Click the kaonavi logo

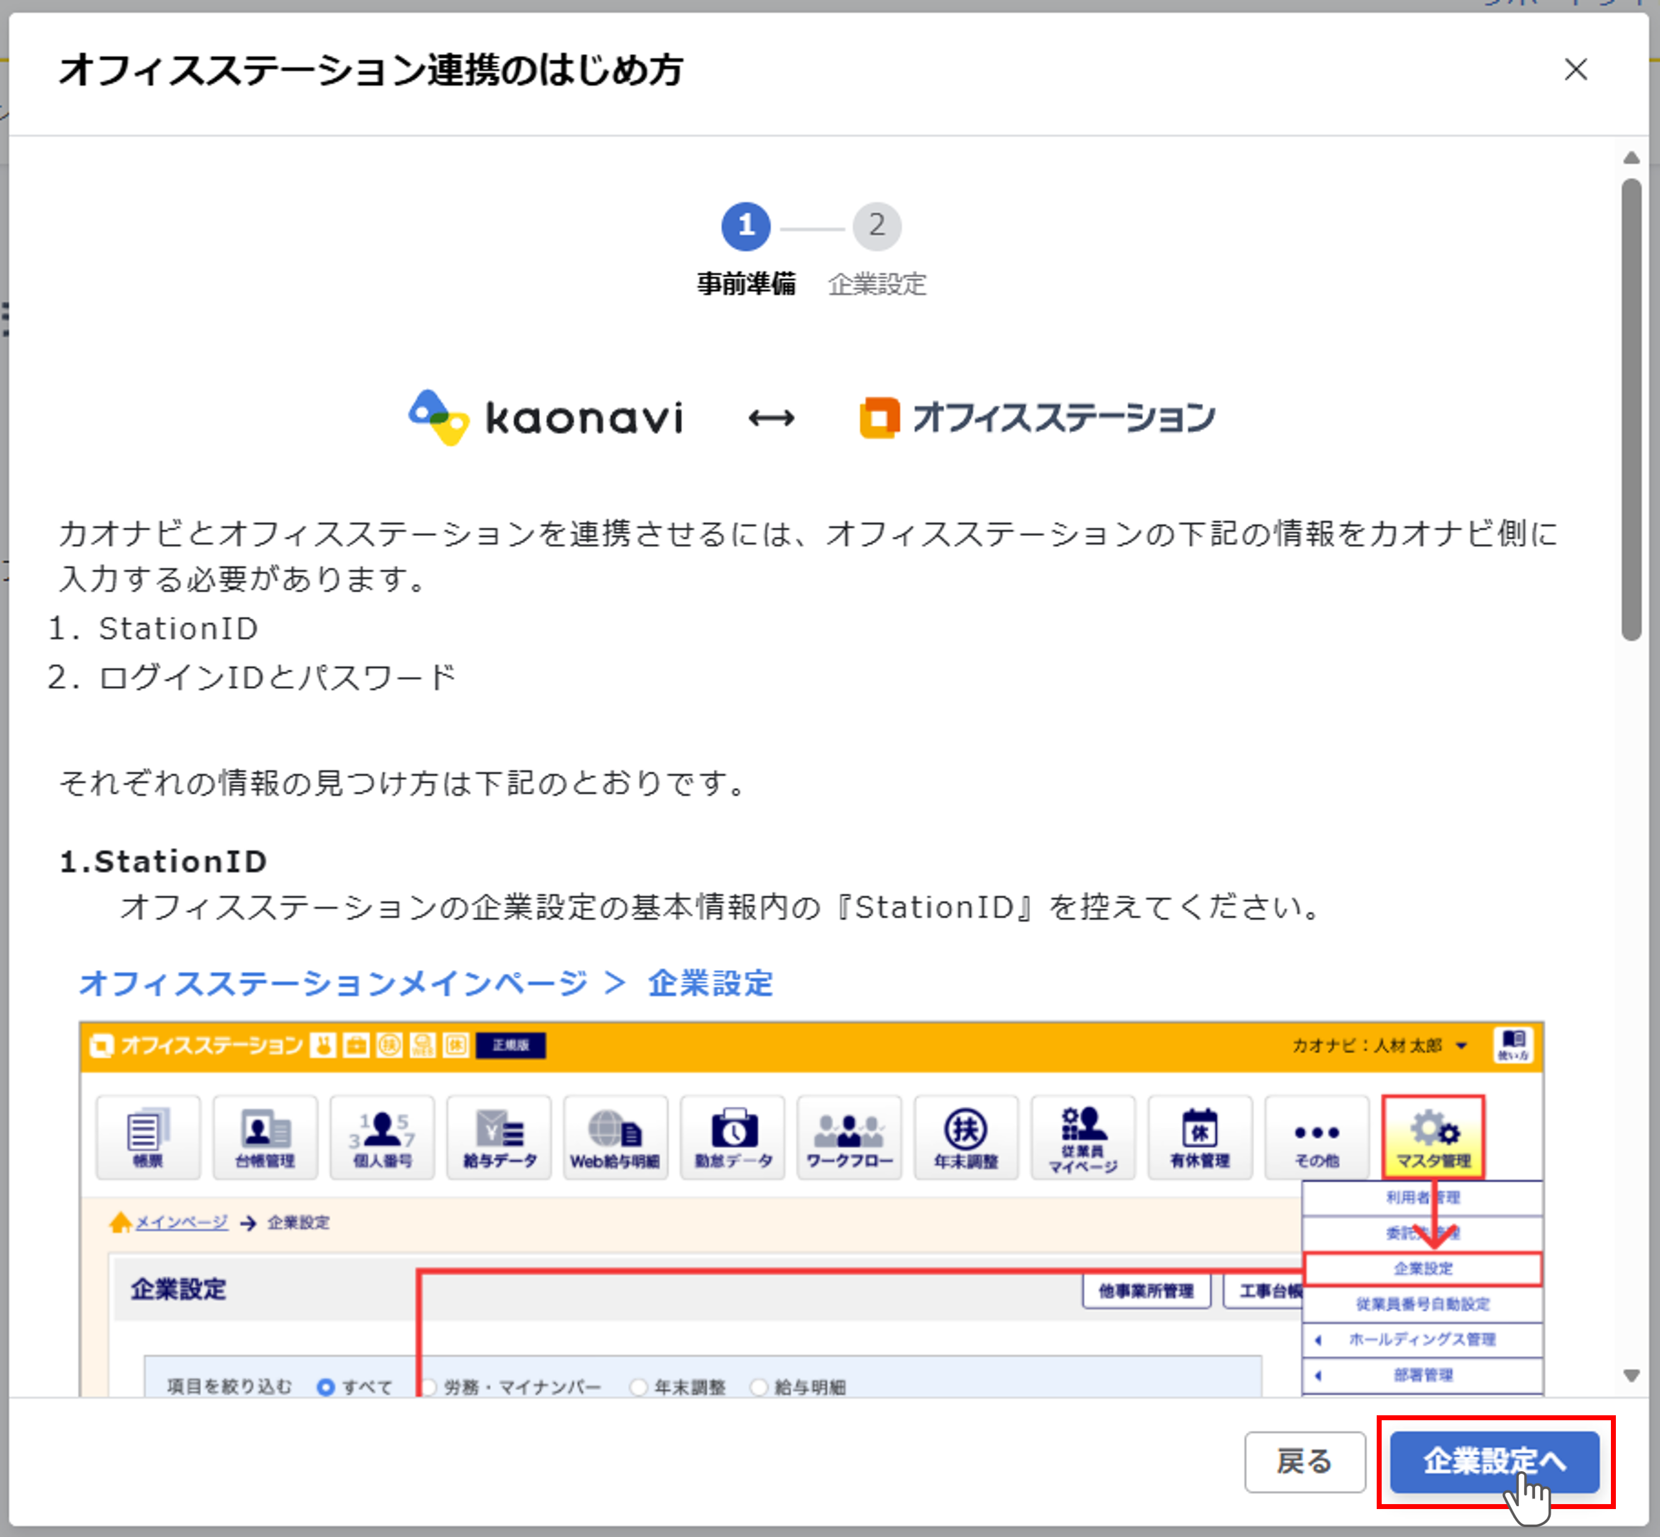pyautogui.click(x=546, y=417)
